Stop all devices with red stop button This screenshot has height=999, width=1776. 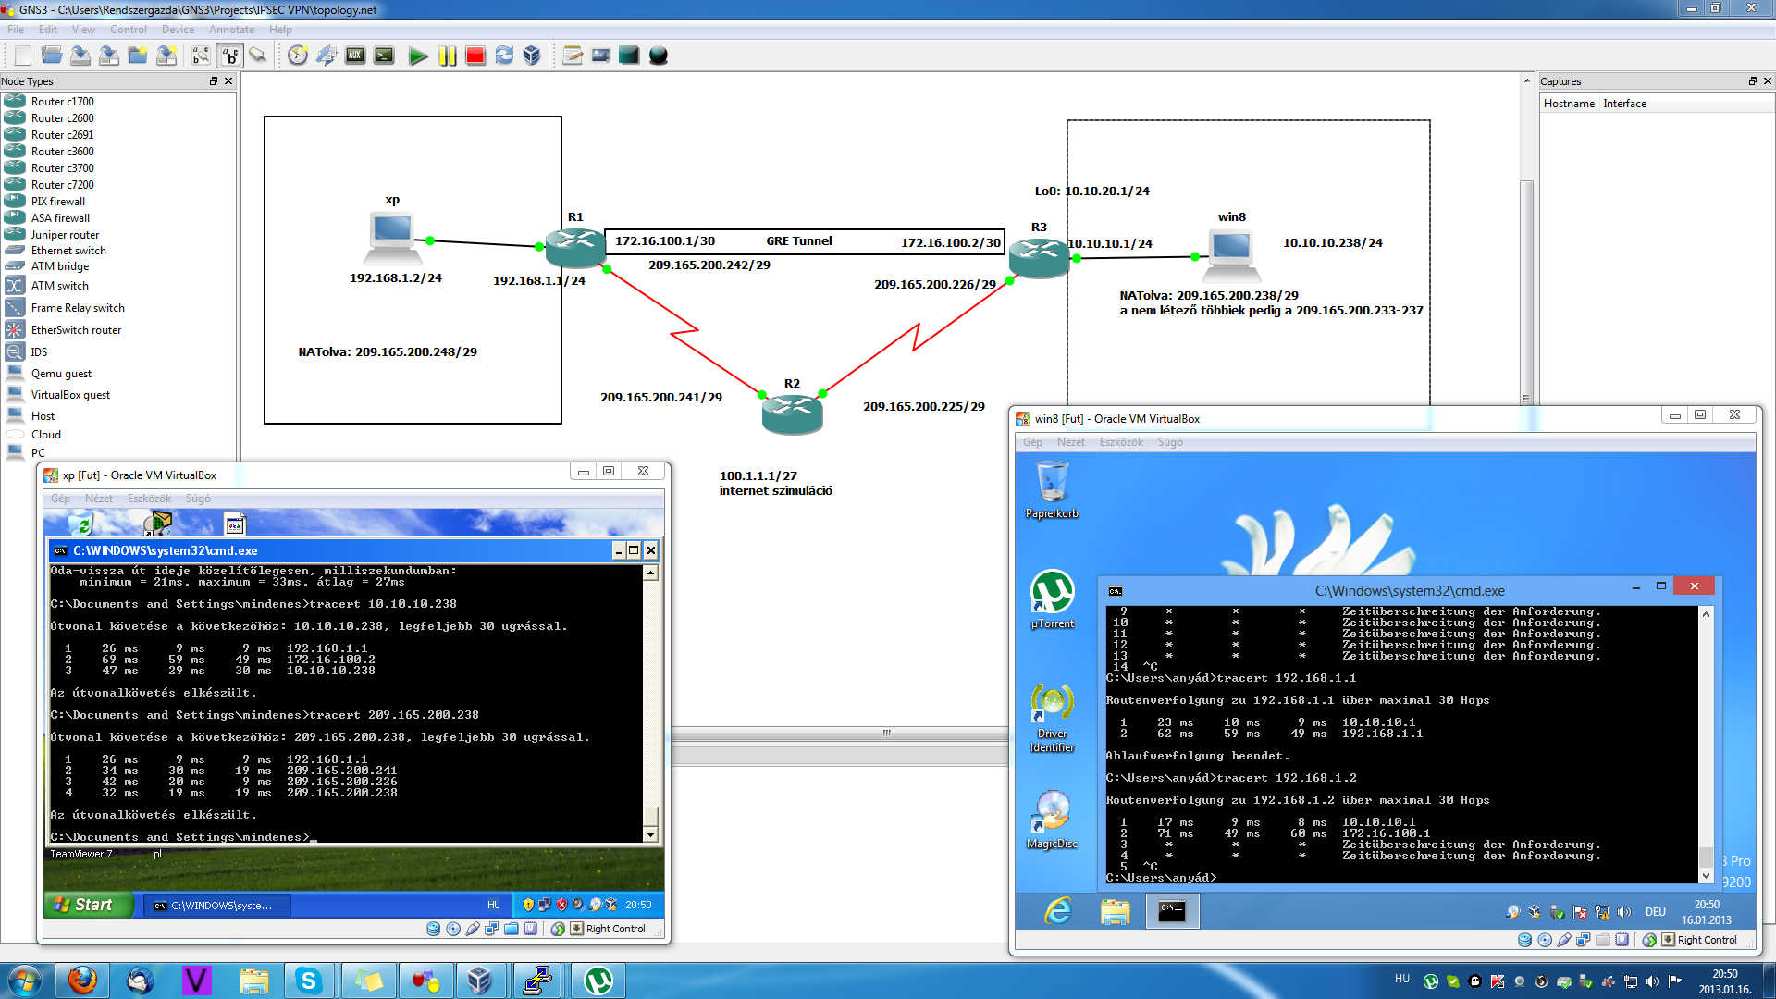click(x=475, y=55)
